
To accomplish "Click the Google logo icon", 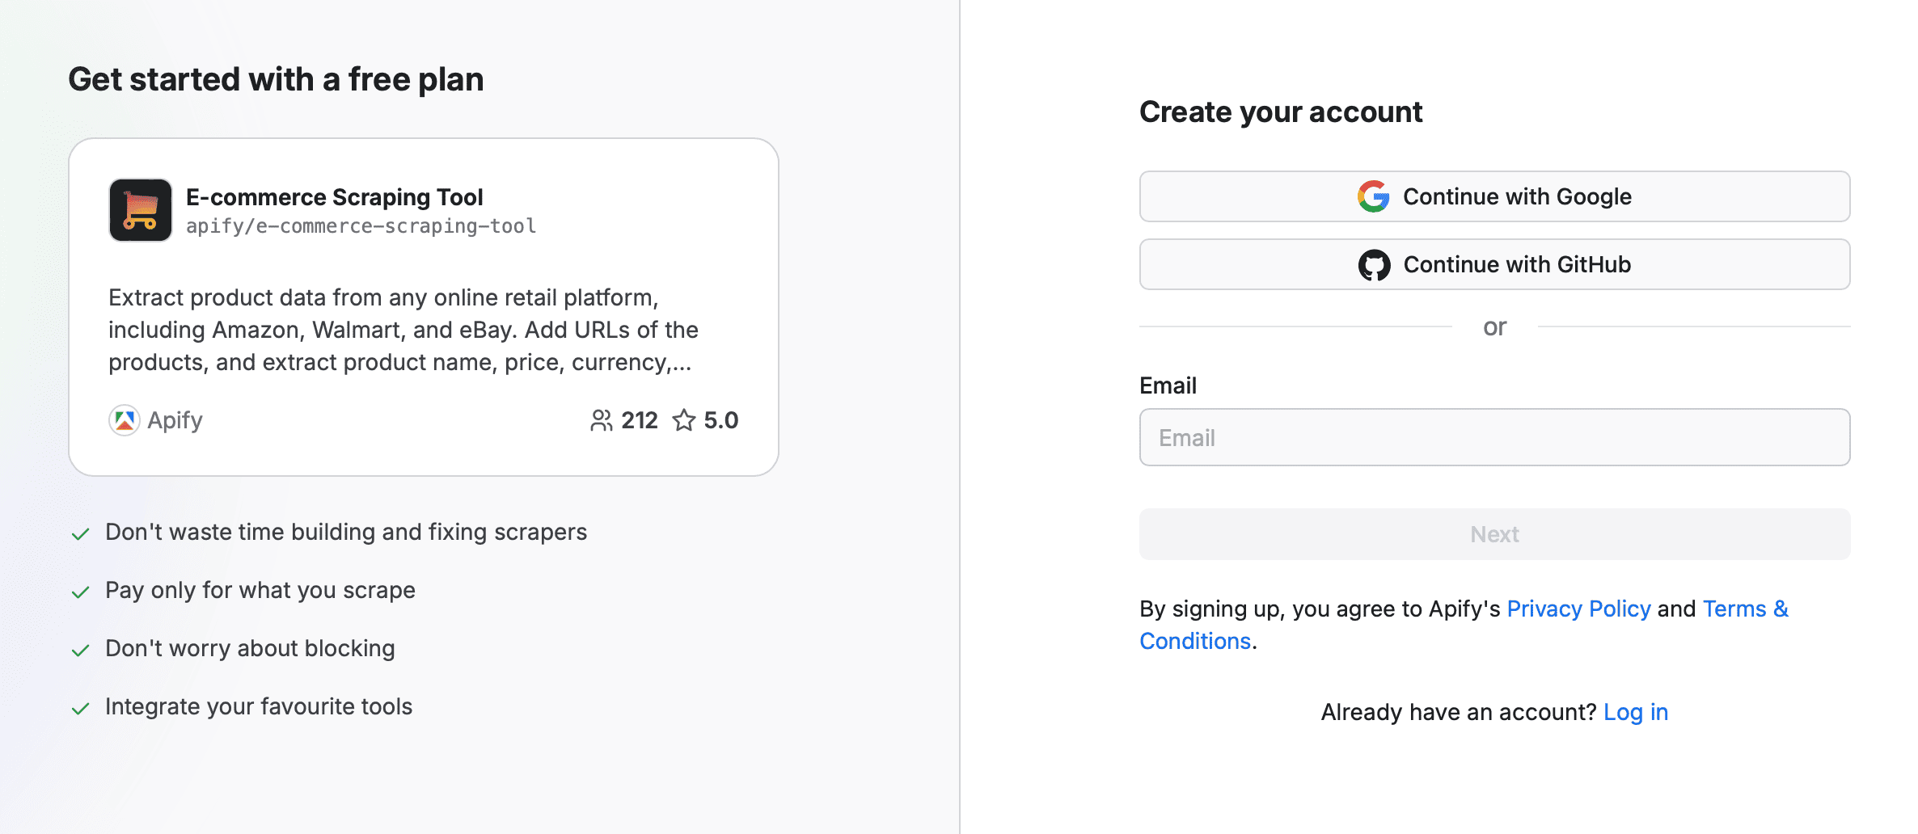I will (x=1374, y=196).
